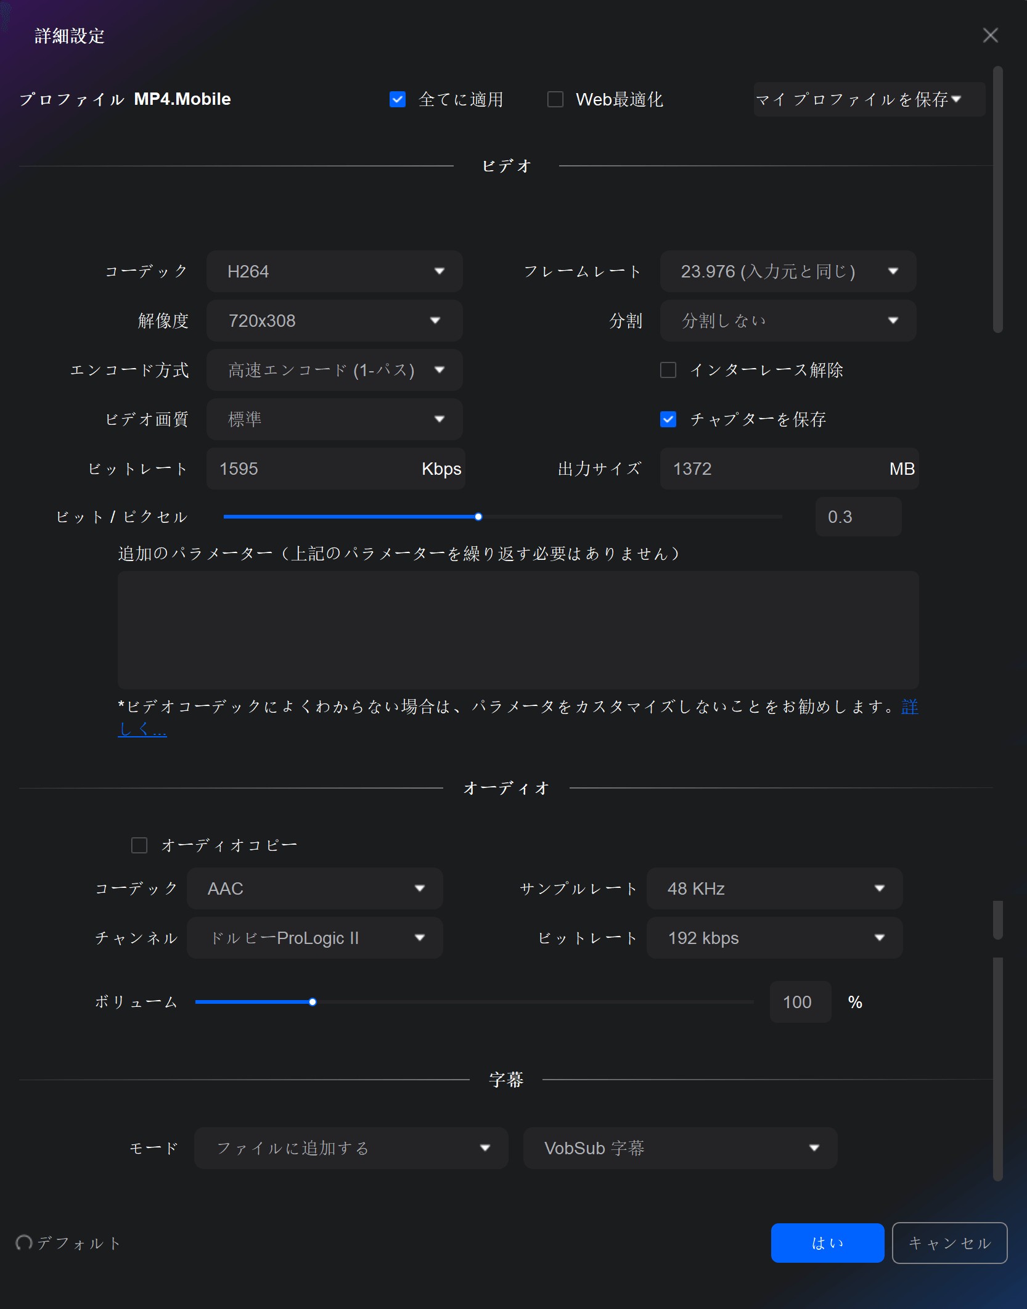Click the MP4.Mobile profile name
Image resolution: width=1027 pixels, height=1309 pixels.
182,99
